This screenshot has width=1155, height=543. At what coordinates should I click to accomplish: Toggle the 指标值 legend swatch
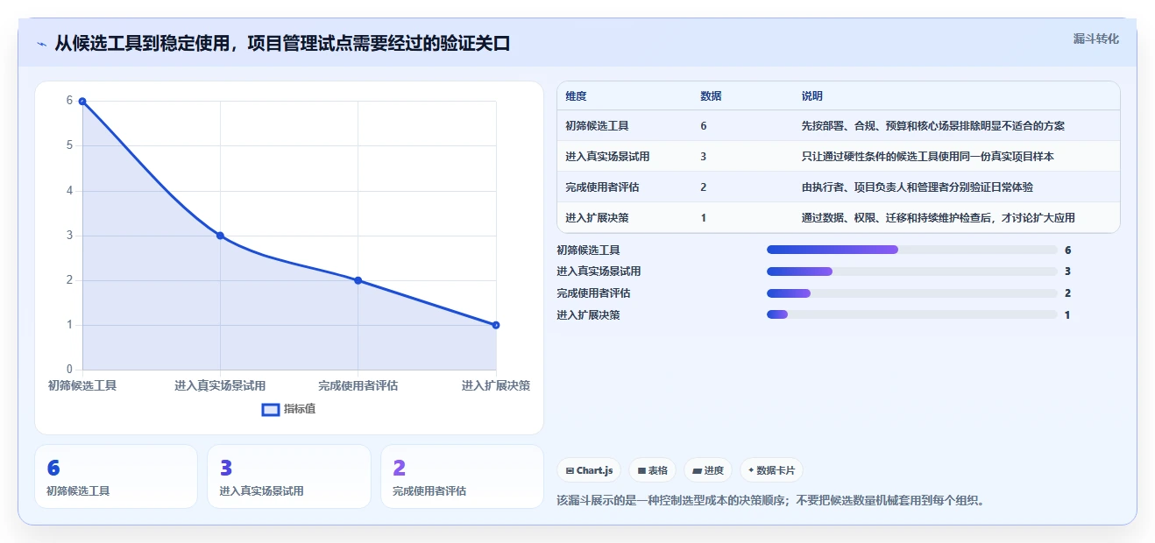point(271,409)
